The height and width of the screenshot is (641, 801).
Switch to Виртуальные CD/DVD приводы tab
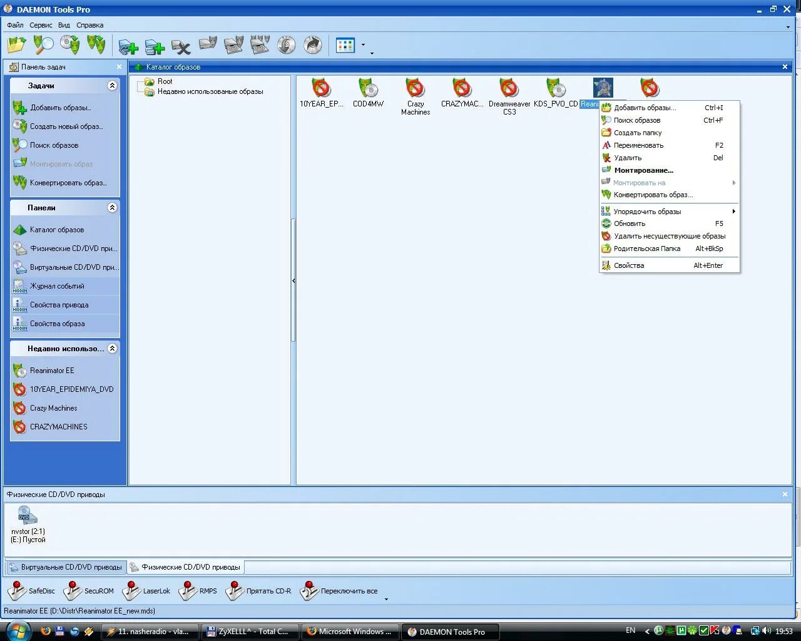66,567
